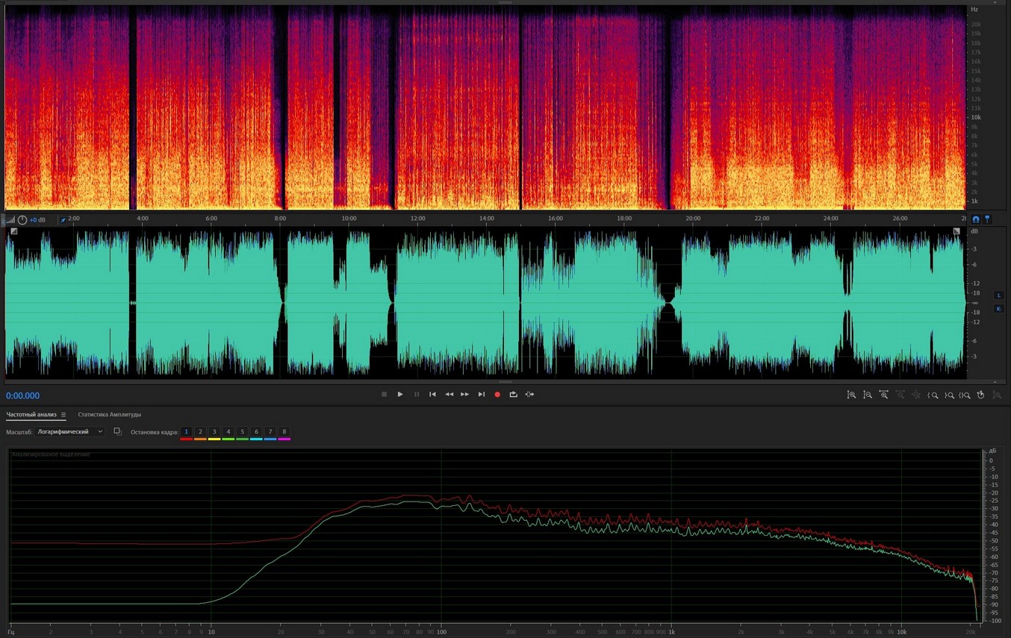Click hold frame button 1

tap(187, 432)
